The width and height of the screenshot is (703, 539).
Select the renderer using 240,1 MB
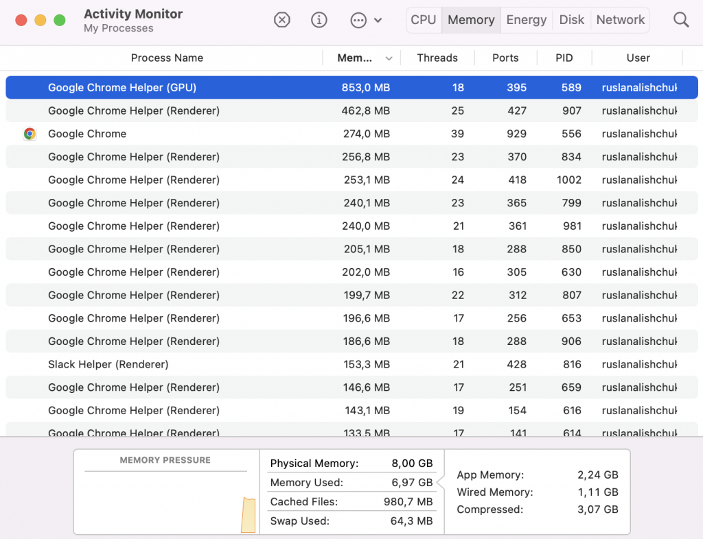pyautogui.click(x=351, y=203)
